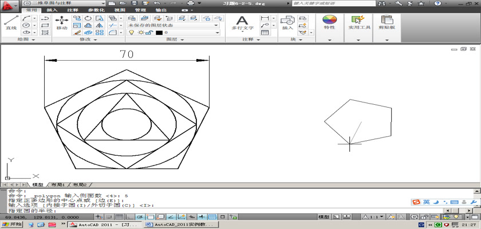This screenshot has height=229, width=481.
Task: Toggle the layer lock padlock icon
Action: 149,33
